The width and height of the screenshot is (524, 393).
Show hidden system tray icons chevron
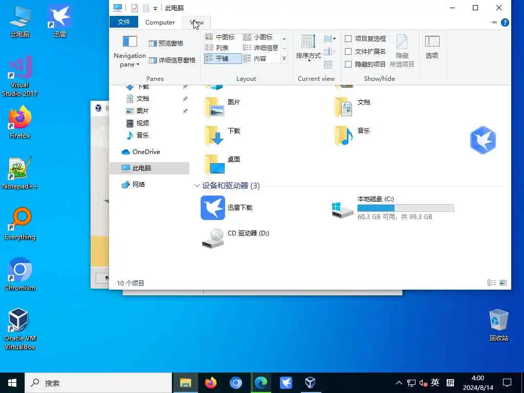click(399, 383)
